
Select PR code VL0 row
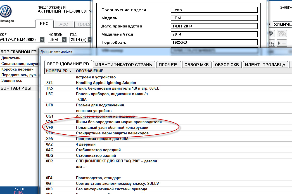click(168, 133)
